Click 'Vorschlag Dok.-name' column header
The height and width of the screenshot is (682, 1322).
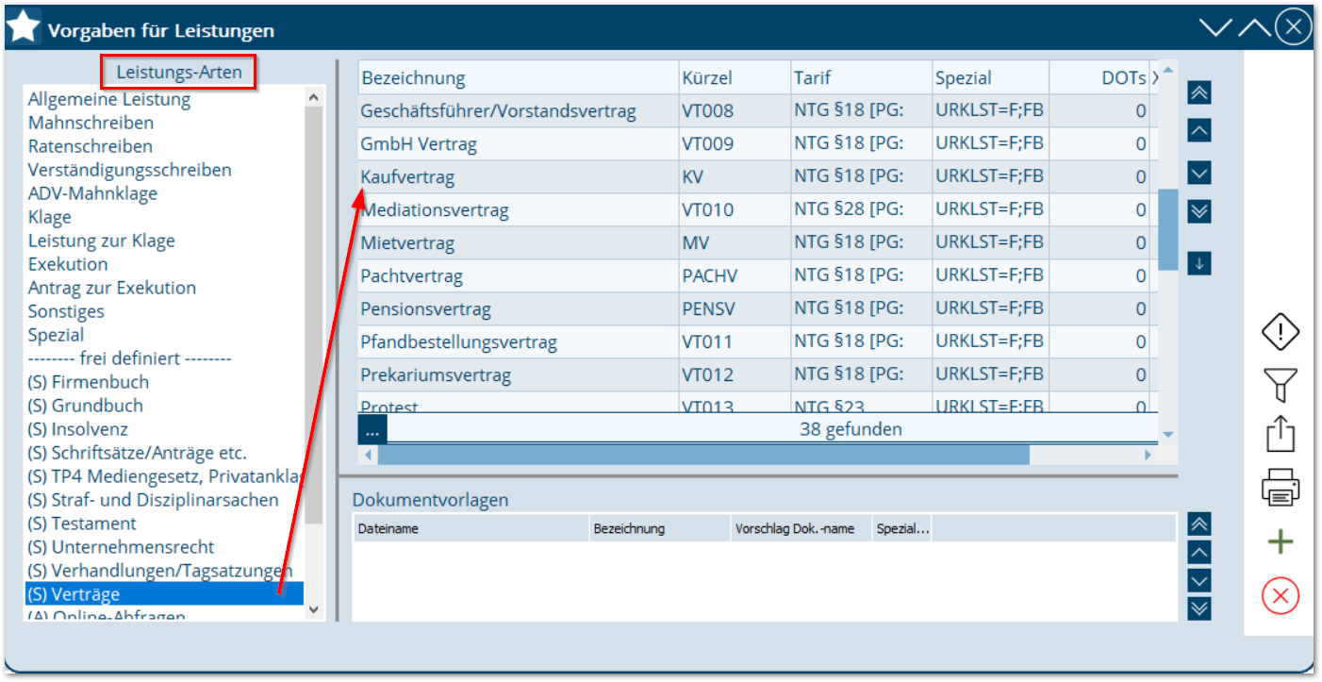pos(801,528)
